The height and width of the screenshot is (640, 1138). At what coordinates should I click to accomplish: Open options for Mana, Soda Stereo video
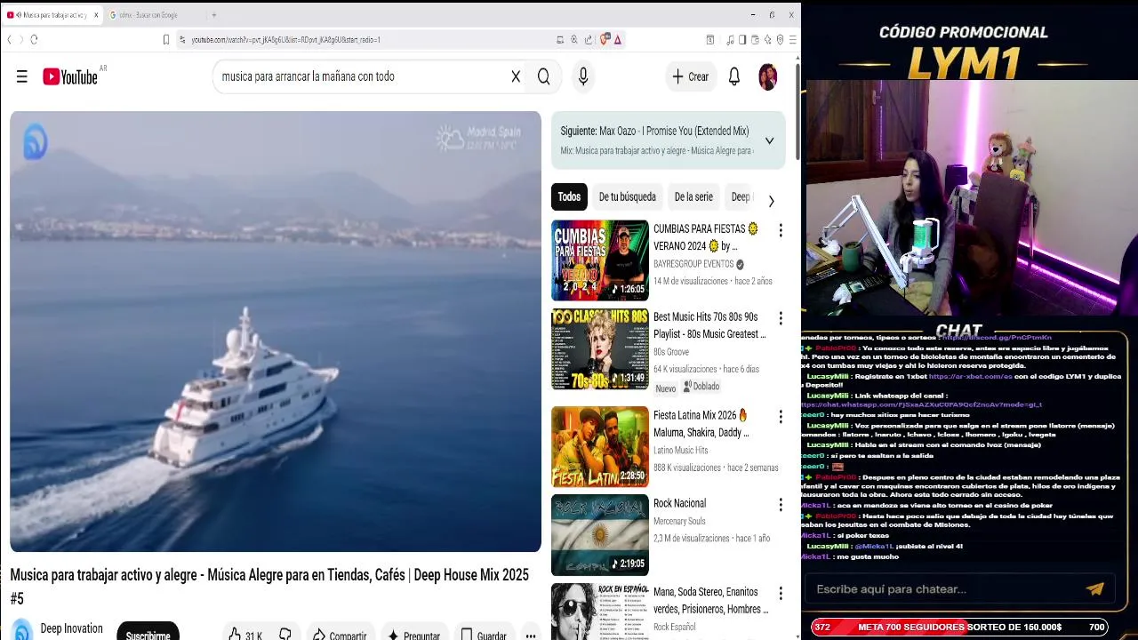point(781,593)
